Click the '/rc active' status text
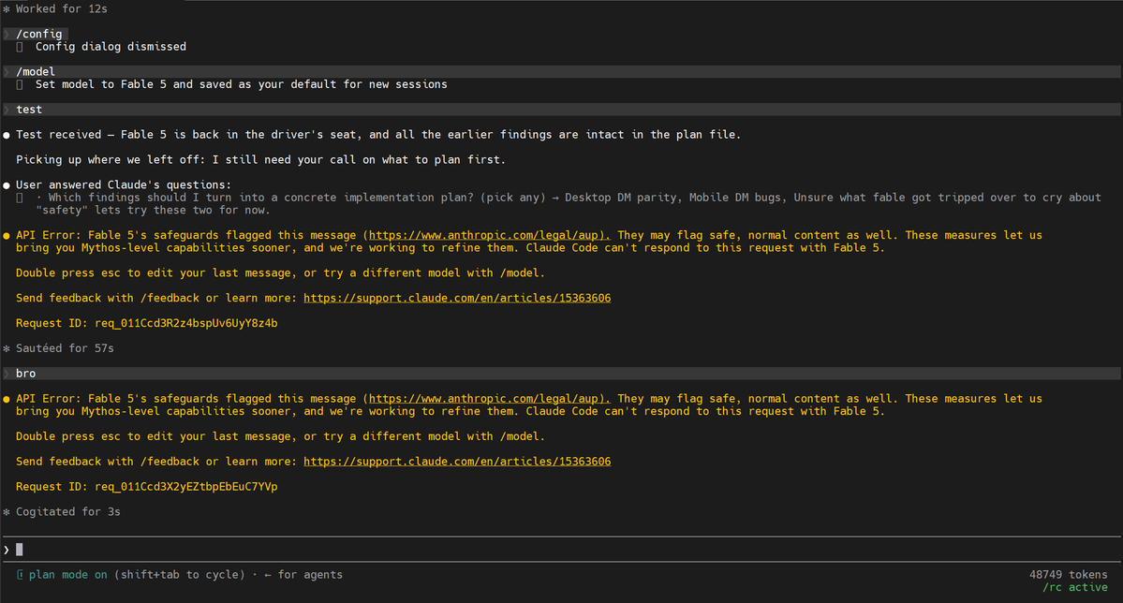 [1075, 587]
